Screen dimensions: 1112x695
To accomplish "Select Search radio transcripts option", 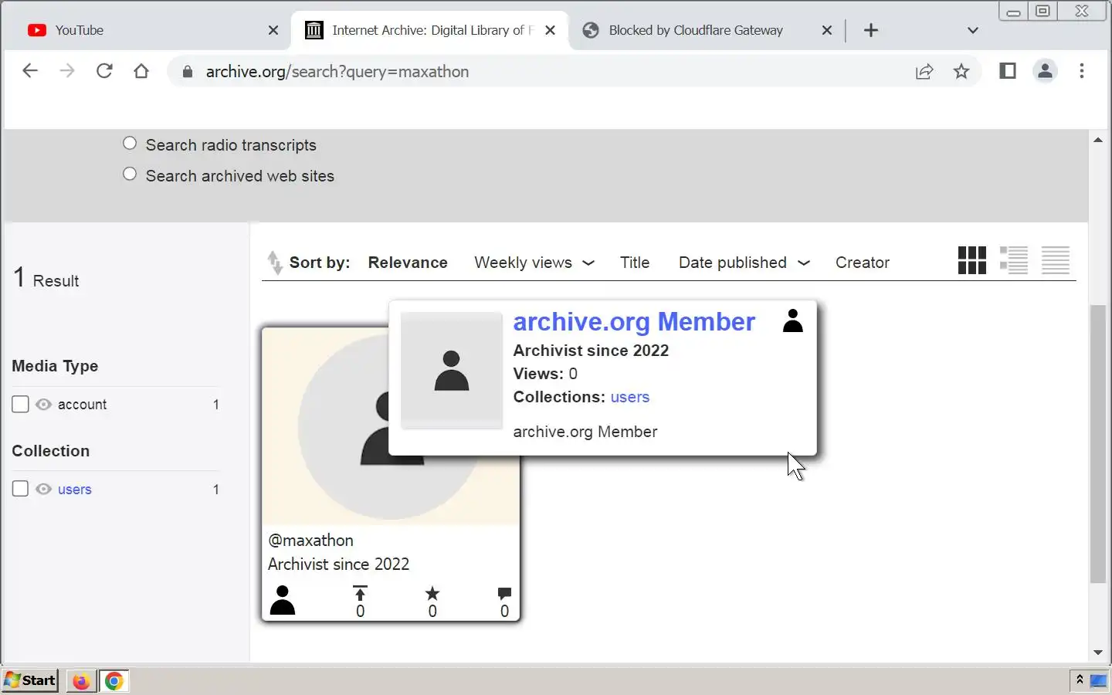I will [x=130, y=144].
